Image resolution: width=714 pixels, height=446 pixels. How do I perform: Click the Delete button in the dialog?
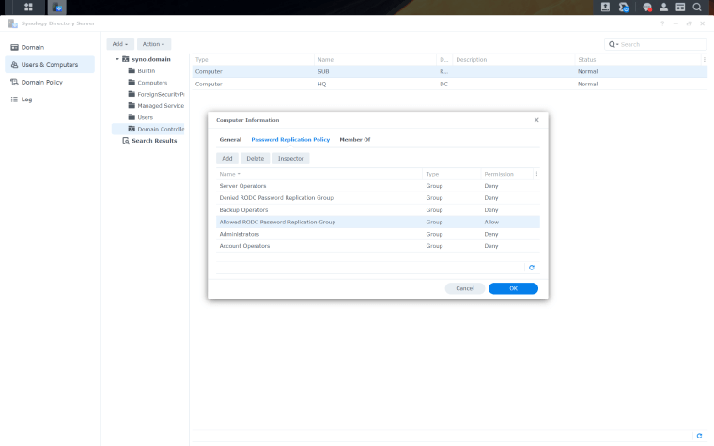point(255,159)
